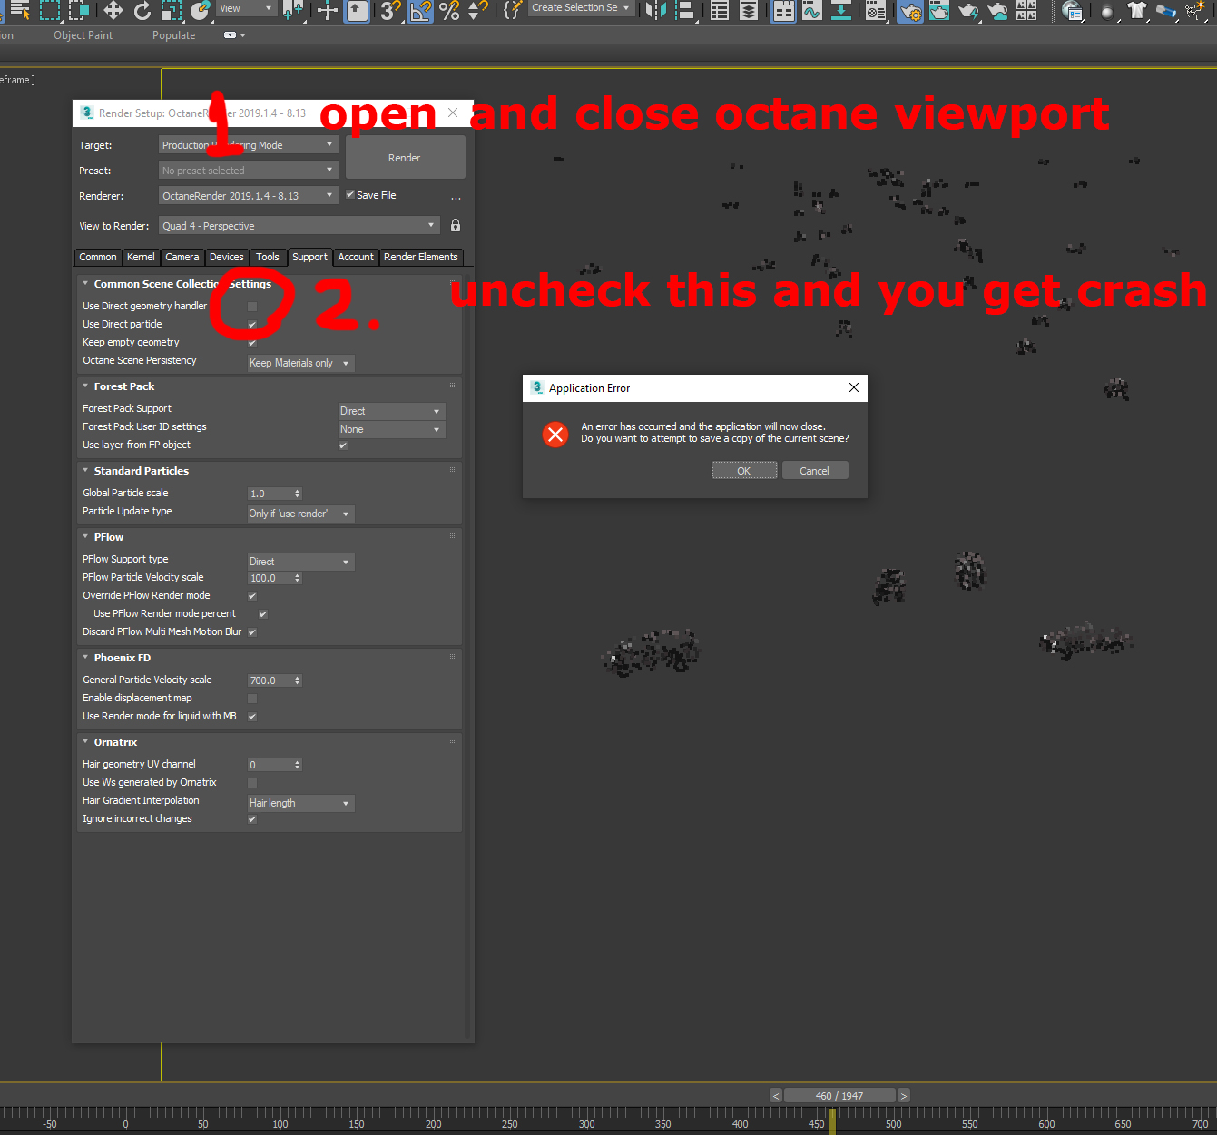Viewport: 1217px width, 1135px height.
Task: Click the Select and Place tool
Action: (x=201, y=11)
